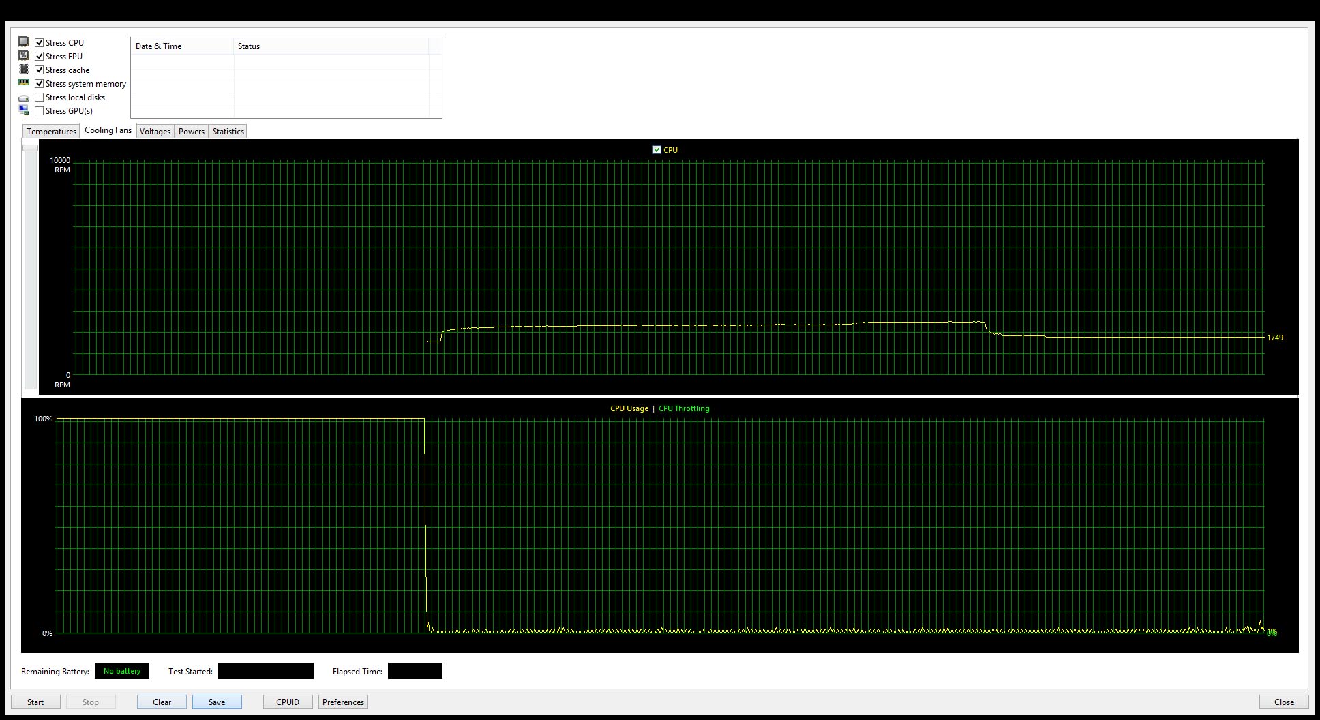Click the Status column header
Screen dimensions: 1320x720
click(331, 46)
